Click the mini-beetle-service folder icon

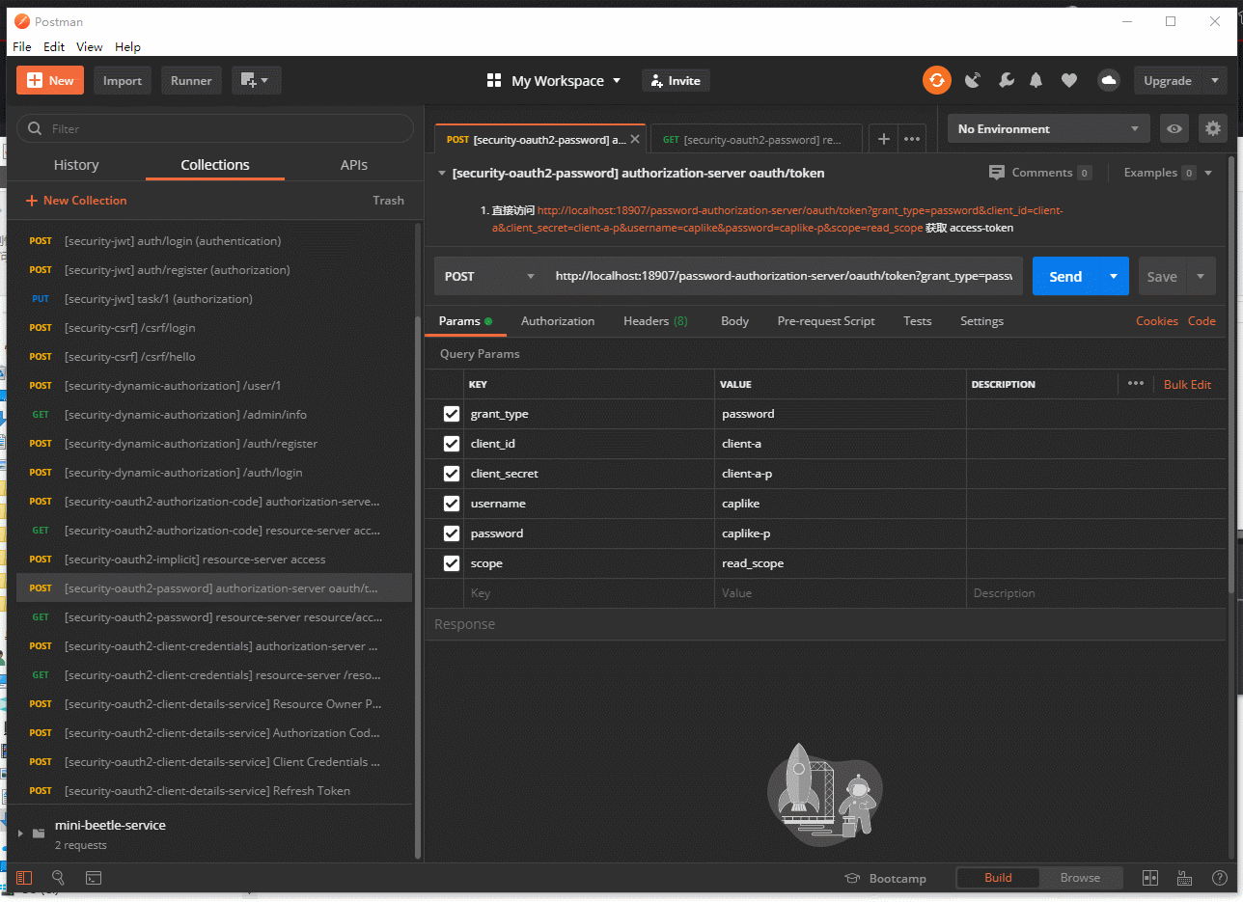[39, 834]
